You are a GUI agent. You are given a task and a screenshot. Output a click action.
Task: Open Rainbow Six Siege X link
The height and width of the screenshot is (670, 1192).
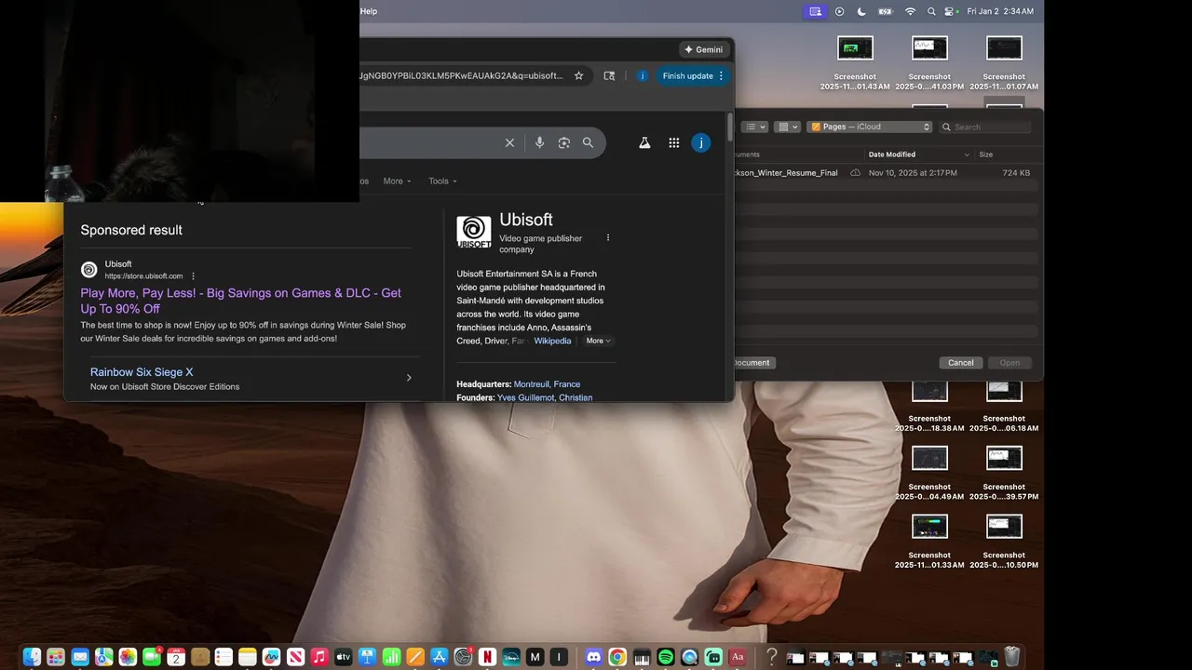pos(142,372)
